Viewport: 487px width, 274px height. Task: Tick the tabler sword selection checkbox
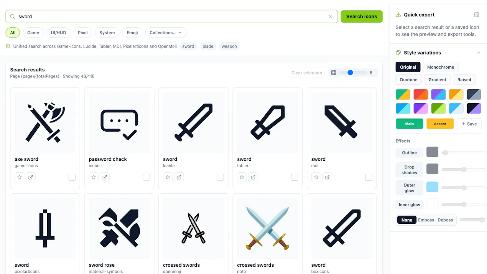click(x=295, y=177)
